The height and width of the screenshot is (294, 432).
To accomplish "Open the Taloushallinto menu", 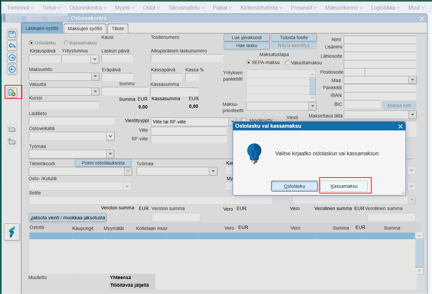I will pos(187,8).
